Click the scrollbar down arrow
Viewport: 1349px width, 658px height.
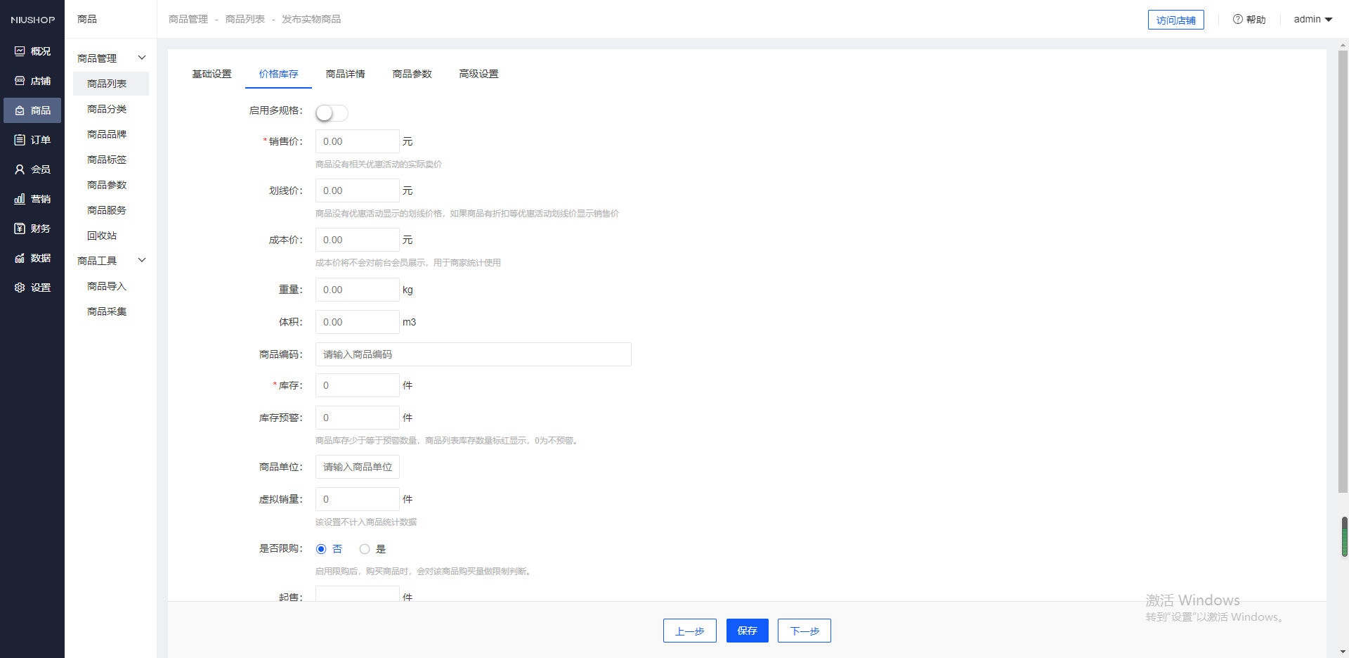click(x=1343, y=652)
